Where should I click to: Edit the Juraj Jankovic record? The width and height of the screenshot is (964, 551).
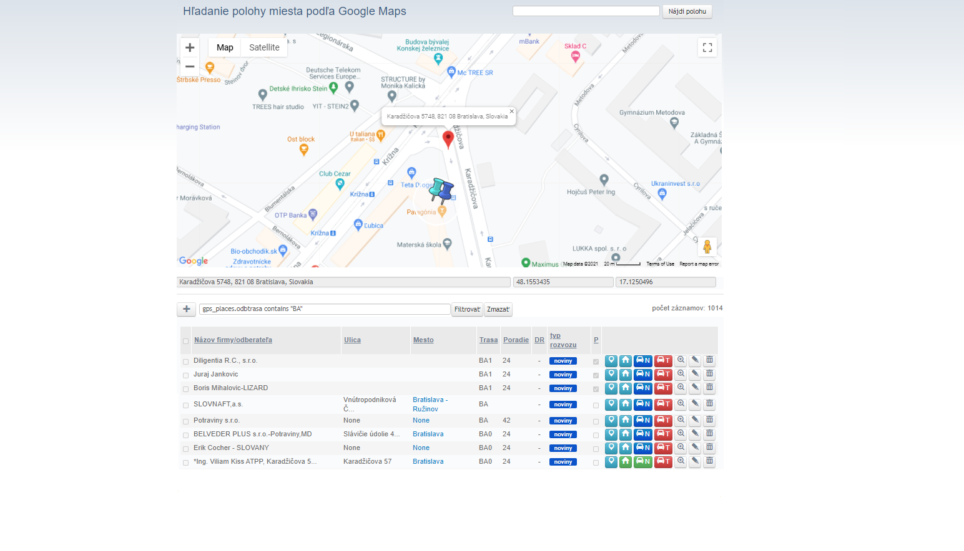[x=695, y=375]
